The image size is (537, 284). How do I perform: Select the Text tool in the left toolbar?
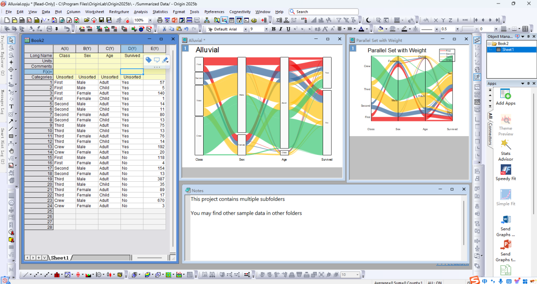11,106
